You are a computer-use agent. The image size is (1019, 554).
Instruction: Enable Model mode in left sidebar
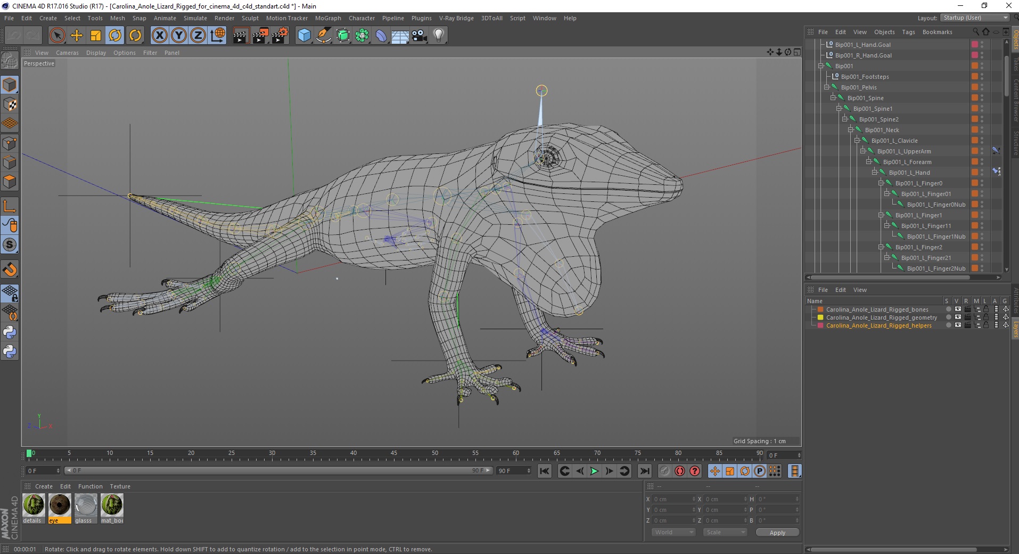coord(10,85)
